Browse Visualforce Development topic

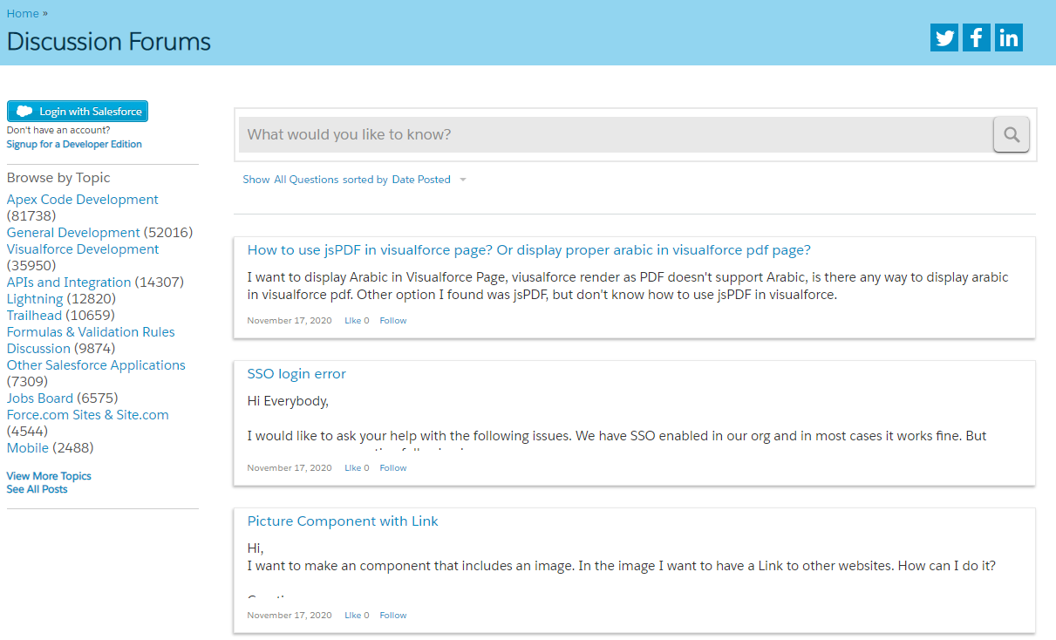(x=83, y=249)
